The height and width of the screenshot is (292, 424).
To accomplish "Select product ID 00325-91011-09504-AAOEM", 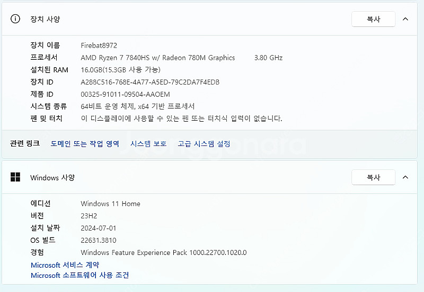I will tap(125, 95).
